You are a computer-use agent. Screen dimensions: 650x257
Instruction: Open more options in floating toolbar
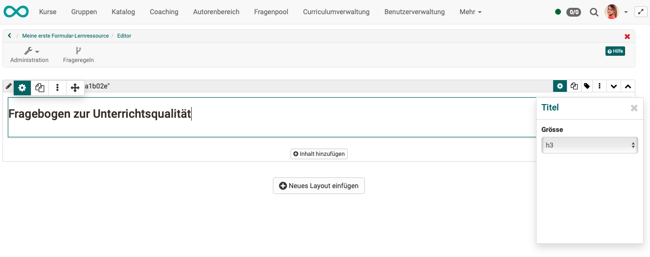click(x=57, y=88)
